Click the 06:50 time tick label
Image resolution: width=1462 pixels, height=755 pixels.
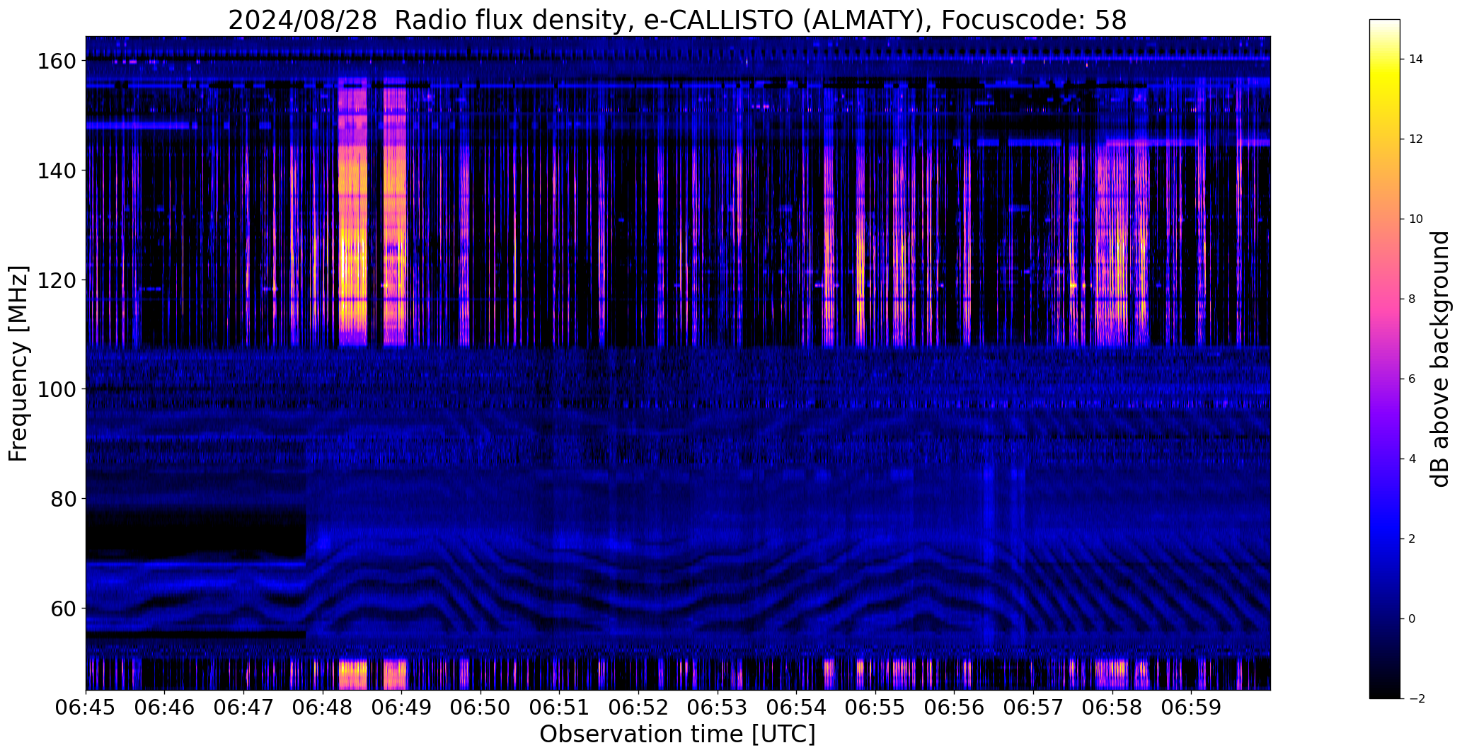point(480,707)
